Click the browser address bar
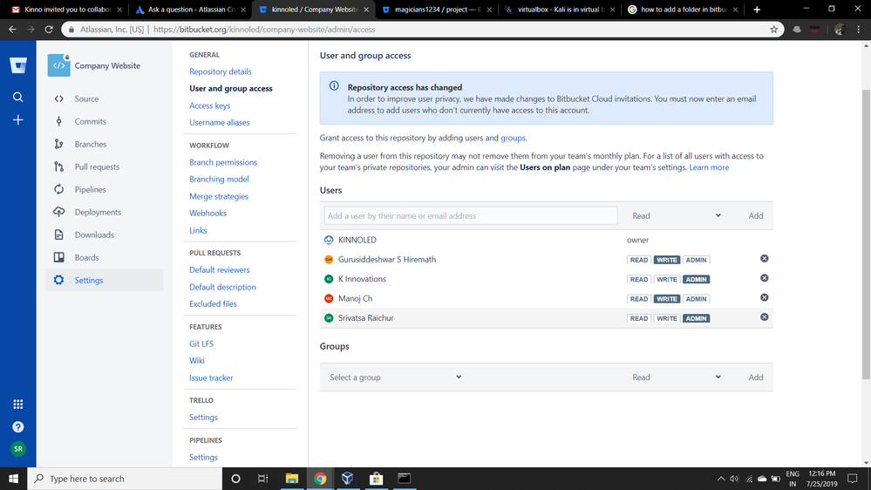This screenshot has height=490, width=871. (422, 30)
